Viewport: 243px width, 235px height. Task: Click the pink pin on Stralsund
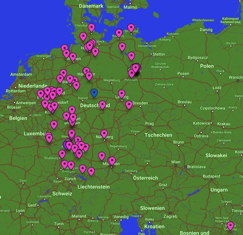(131, 28)
